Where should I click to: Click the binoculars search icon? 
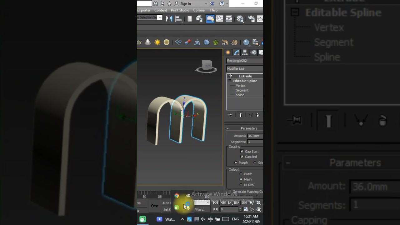pos(155,3)
